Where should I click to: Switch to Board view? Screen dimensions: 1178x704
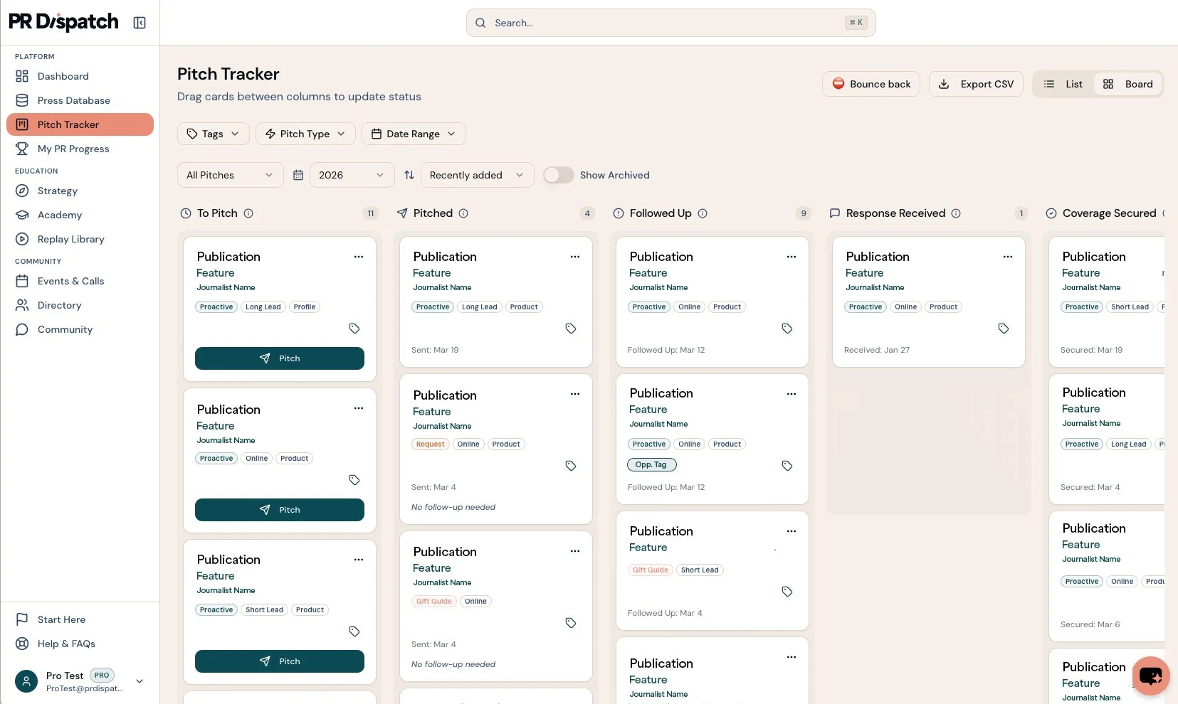click(1129, 84)
